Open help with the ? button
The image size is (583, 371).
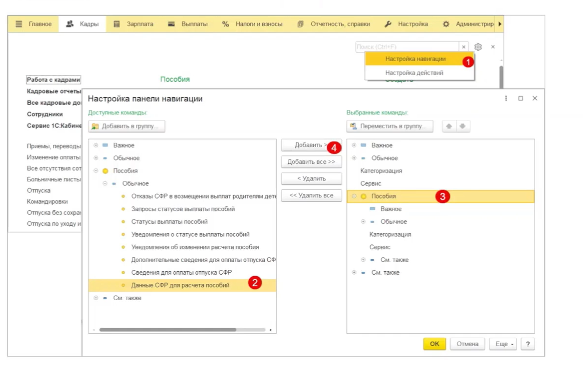coord(528,344)
